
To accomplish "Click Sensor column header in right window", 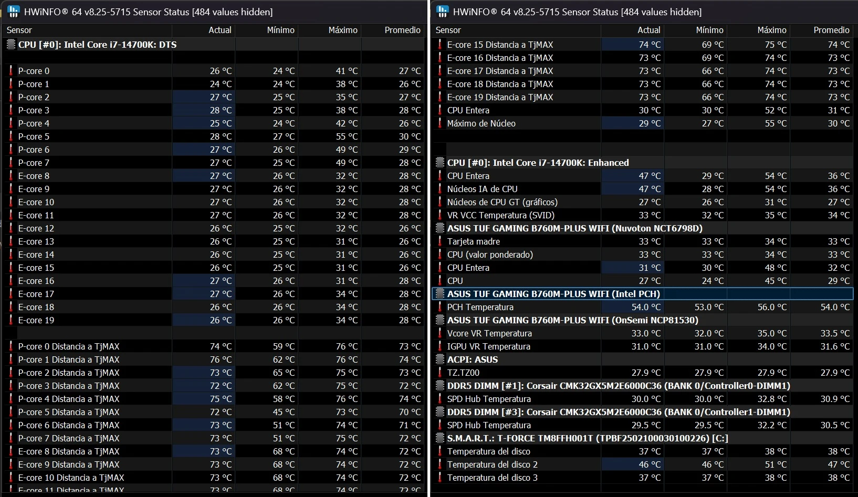I will click(517, 30).
